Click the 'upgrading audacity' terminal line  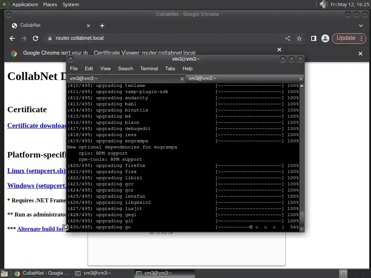[183, 98]
